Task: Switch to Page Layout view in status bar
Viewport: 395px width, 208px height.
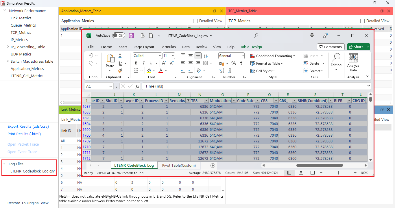Action: pyautogui.click(x=301, y=173)
